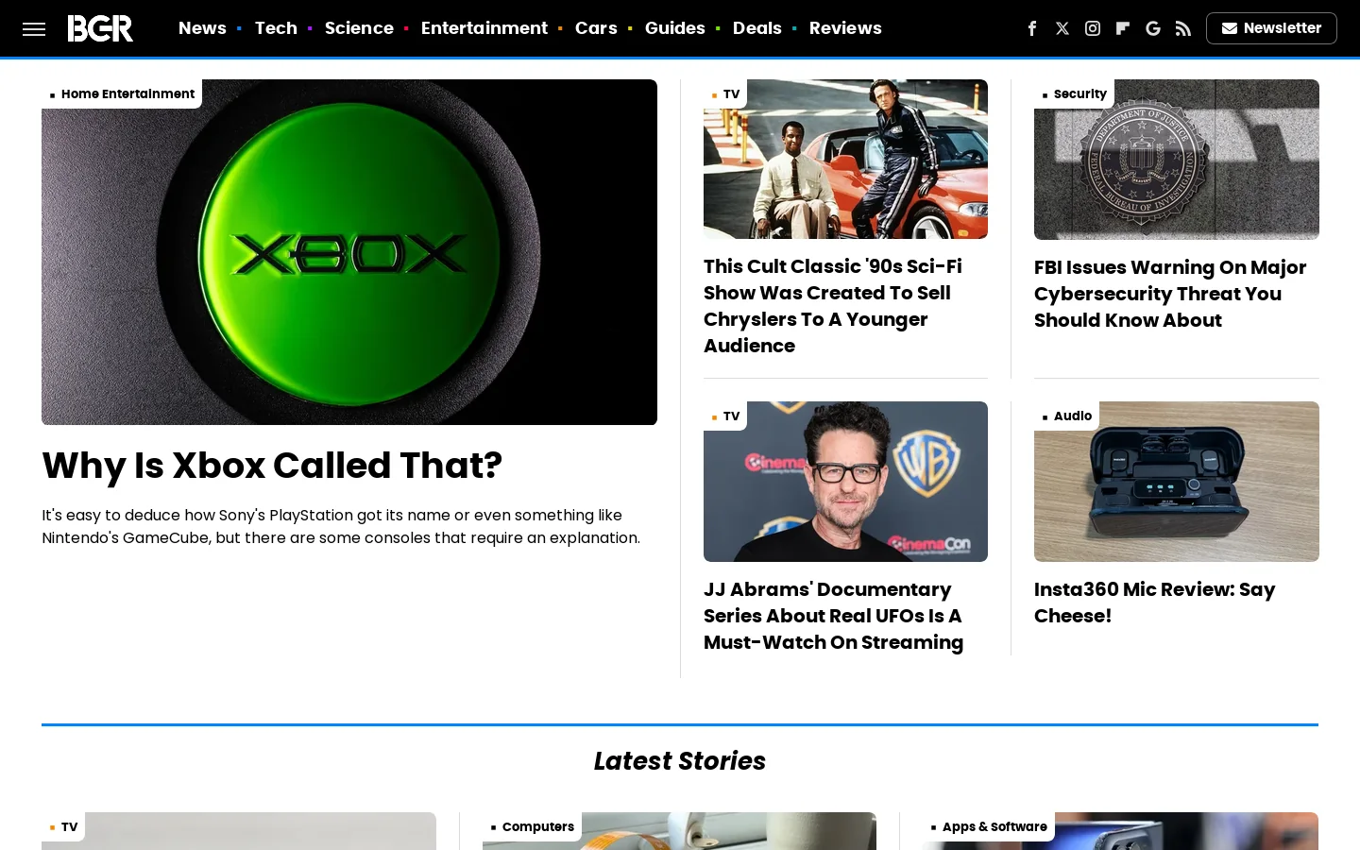Open the Insta360 mic case image
1360x850 pixels.
click(x=1177, y=482)
